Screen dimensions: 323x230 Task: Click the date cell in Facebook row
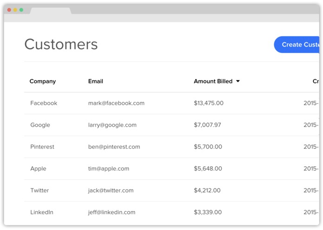[311, 103]
